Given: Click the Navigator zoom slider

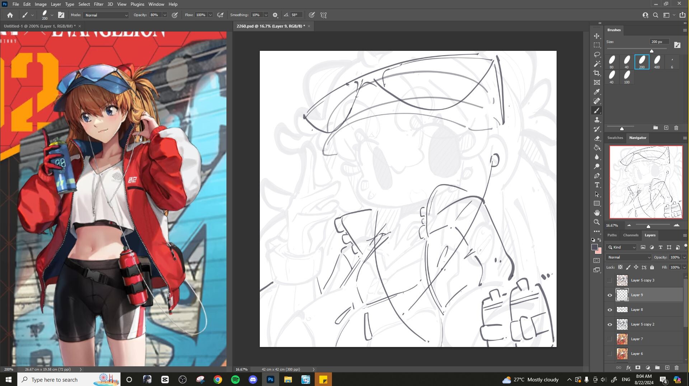Looking at the screenshot, I should click(648, 226).
